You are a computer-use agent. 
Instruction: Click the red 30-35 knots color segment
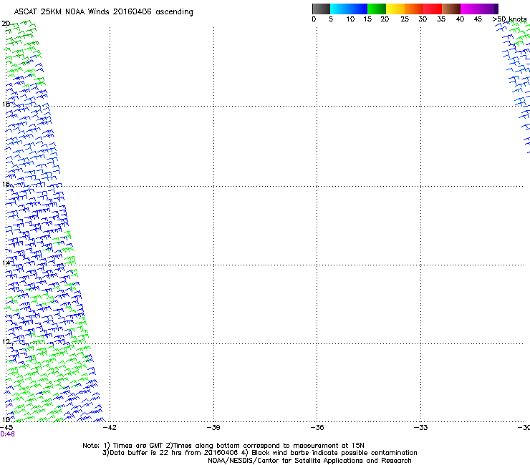coord(433,9)
